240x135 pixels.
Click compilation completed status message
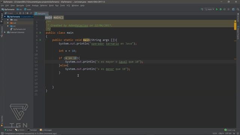click(30, 133)
